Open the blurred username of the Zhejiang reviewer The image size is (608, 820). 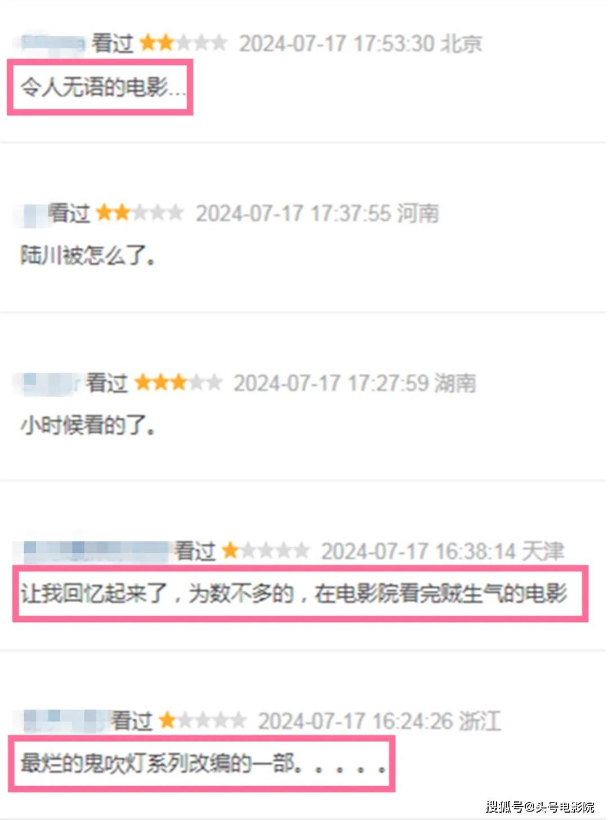[x=64, y=721]
